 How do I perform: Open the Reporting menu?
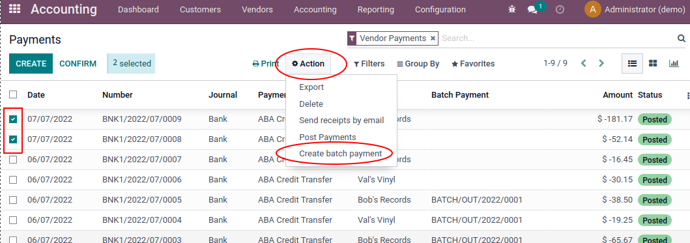(x=376, y=9)
